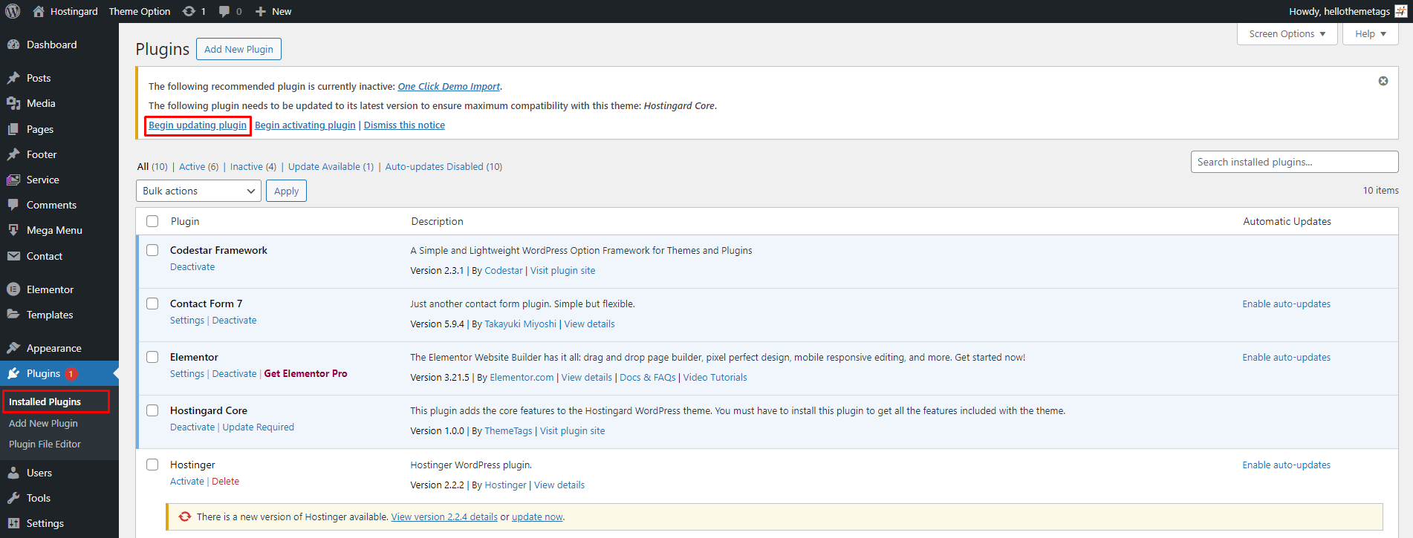The height and width of the screenshot is (538, 1413).
Task: Click the Templates folder icon
Action: (13, 315)
